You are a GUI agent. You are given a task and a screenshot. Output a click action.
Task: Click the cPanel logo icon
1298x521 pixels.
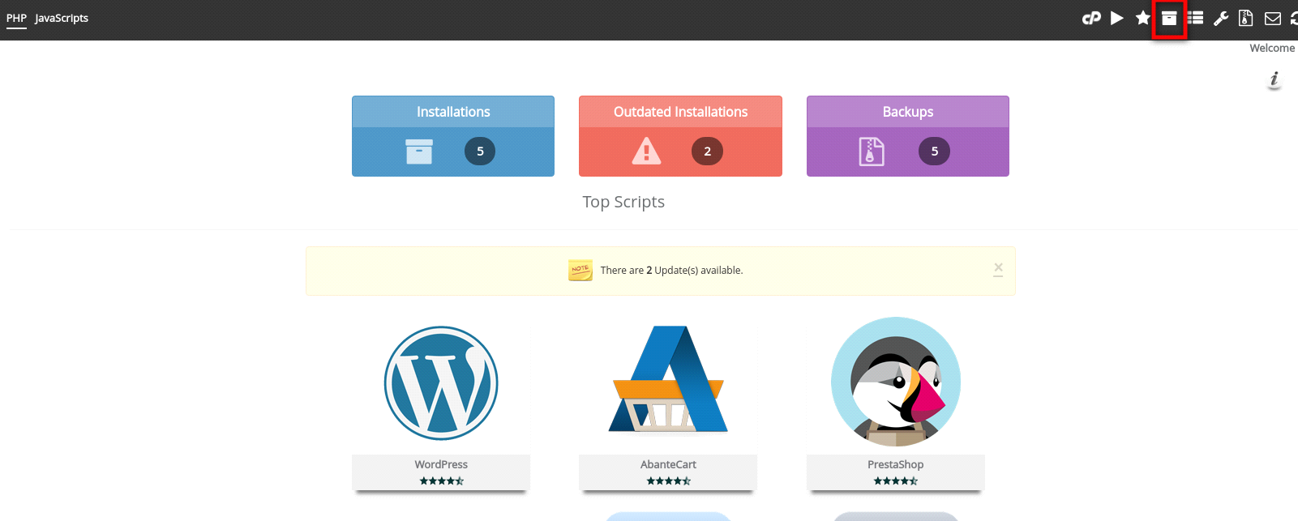tap(1091, 18)
